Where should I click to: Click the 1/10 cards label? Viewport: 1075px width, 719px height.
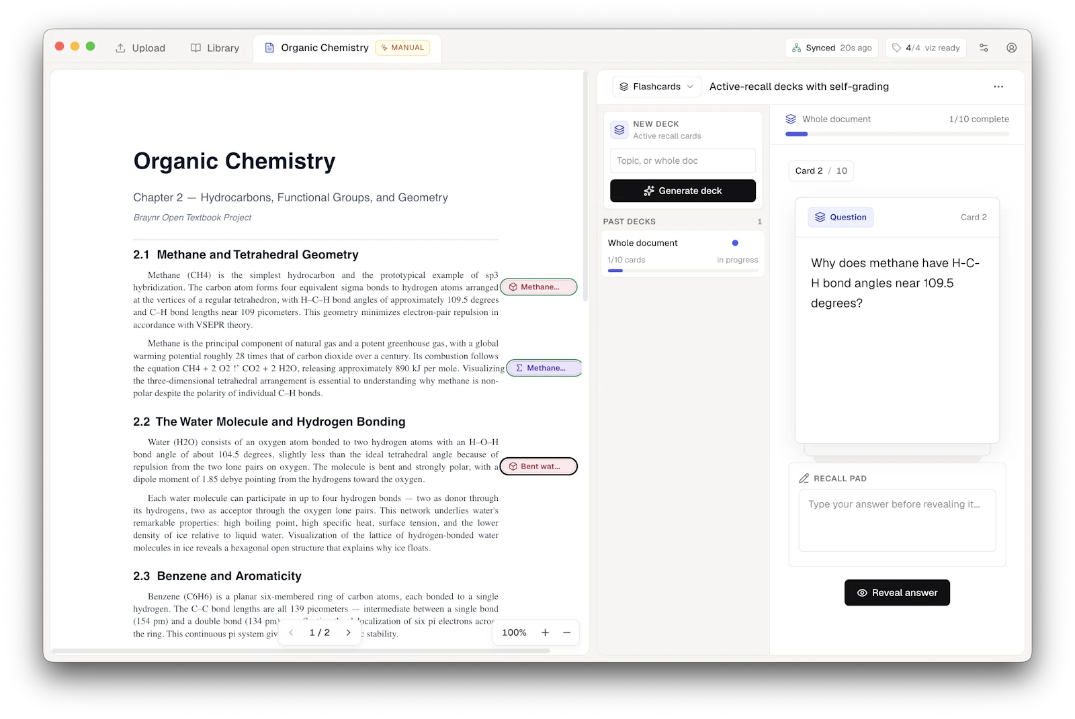tap(626, 260)
